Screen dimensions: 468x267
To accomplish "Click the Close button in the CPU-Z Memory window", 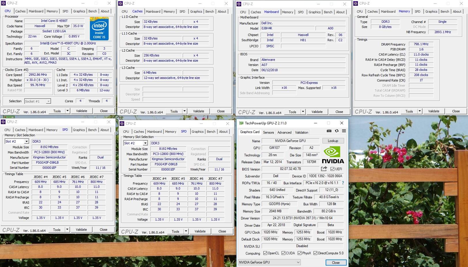I will pyautogui.click(x=456, y=111).
